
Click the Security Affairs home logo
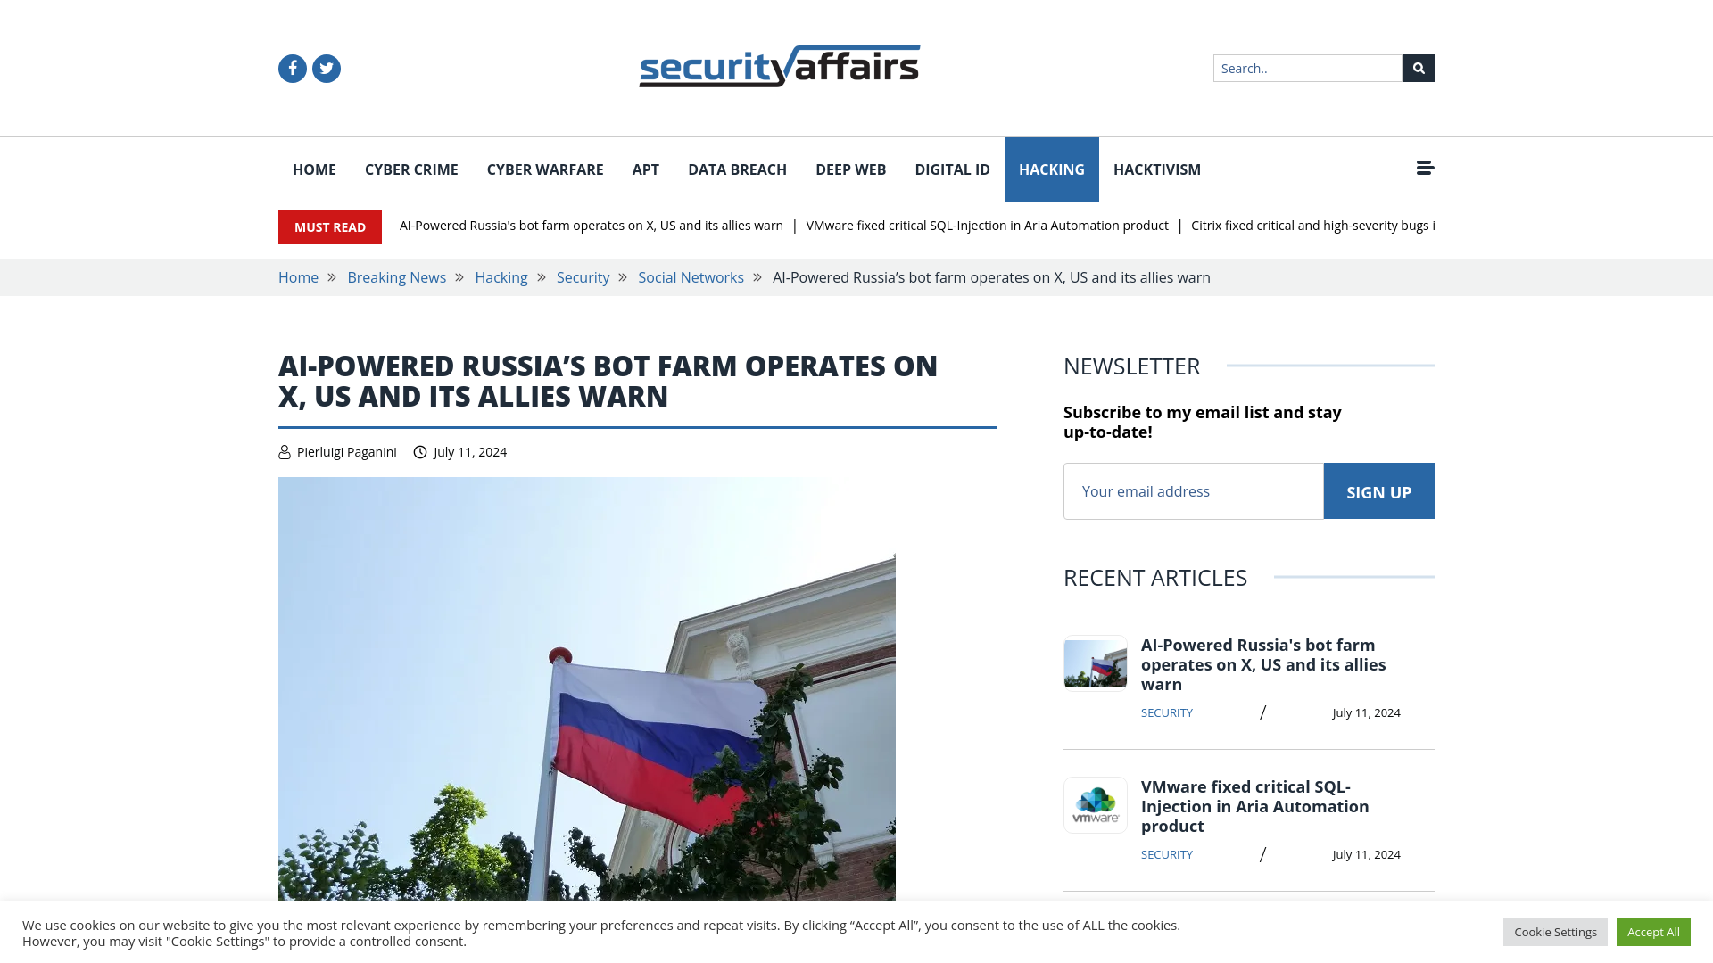click(778, 66)
